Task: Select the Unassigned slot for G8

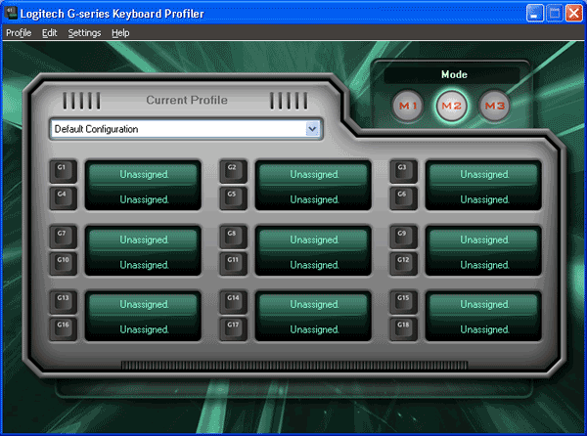Action: (x=314, y=240)
